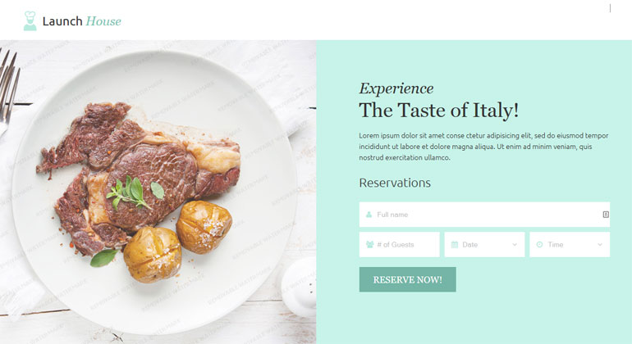The width and height of the screenshot is (632, 344).
Task: Open the Date dropdown
Action: (x=484, y=245)
